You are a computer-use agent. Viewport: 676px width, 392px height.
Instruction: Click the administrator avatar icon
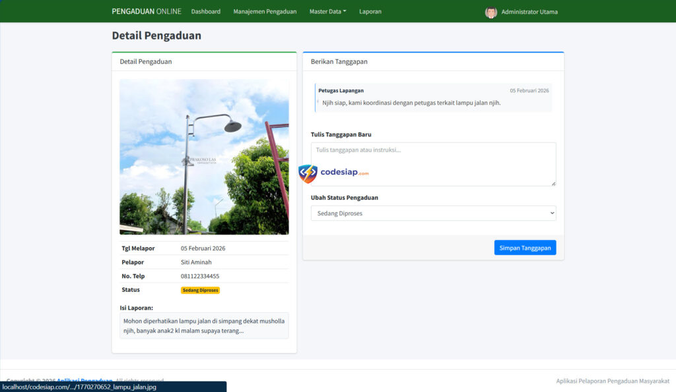pyautogui.click(x=490, y=12)
